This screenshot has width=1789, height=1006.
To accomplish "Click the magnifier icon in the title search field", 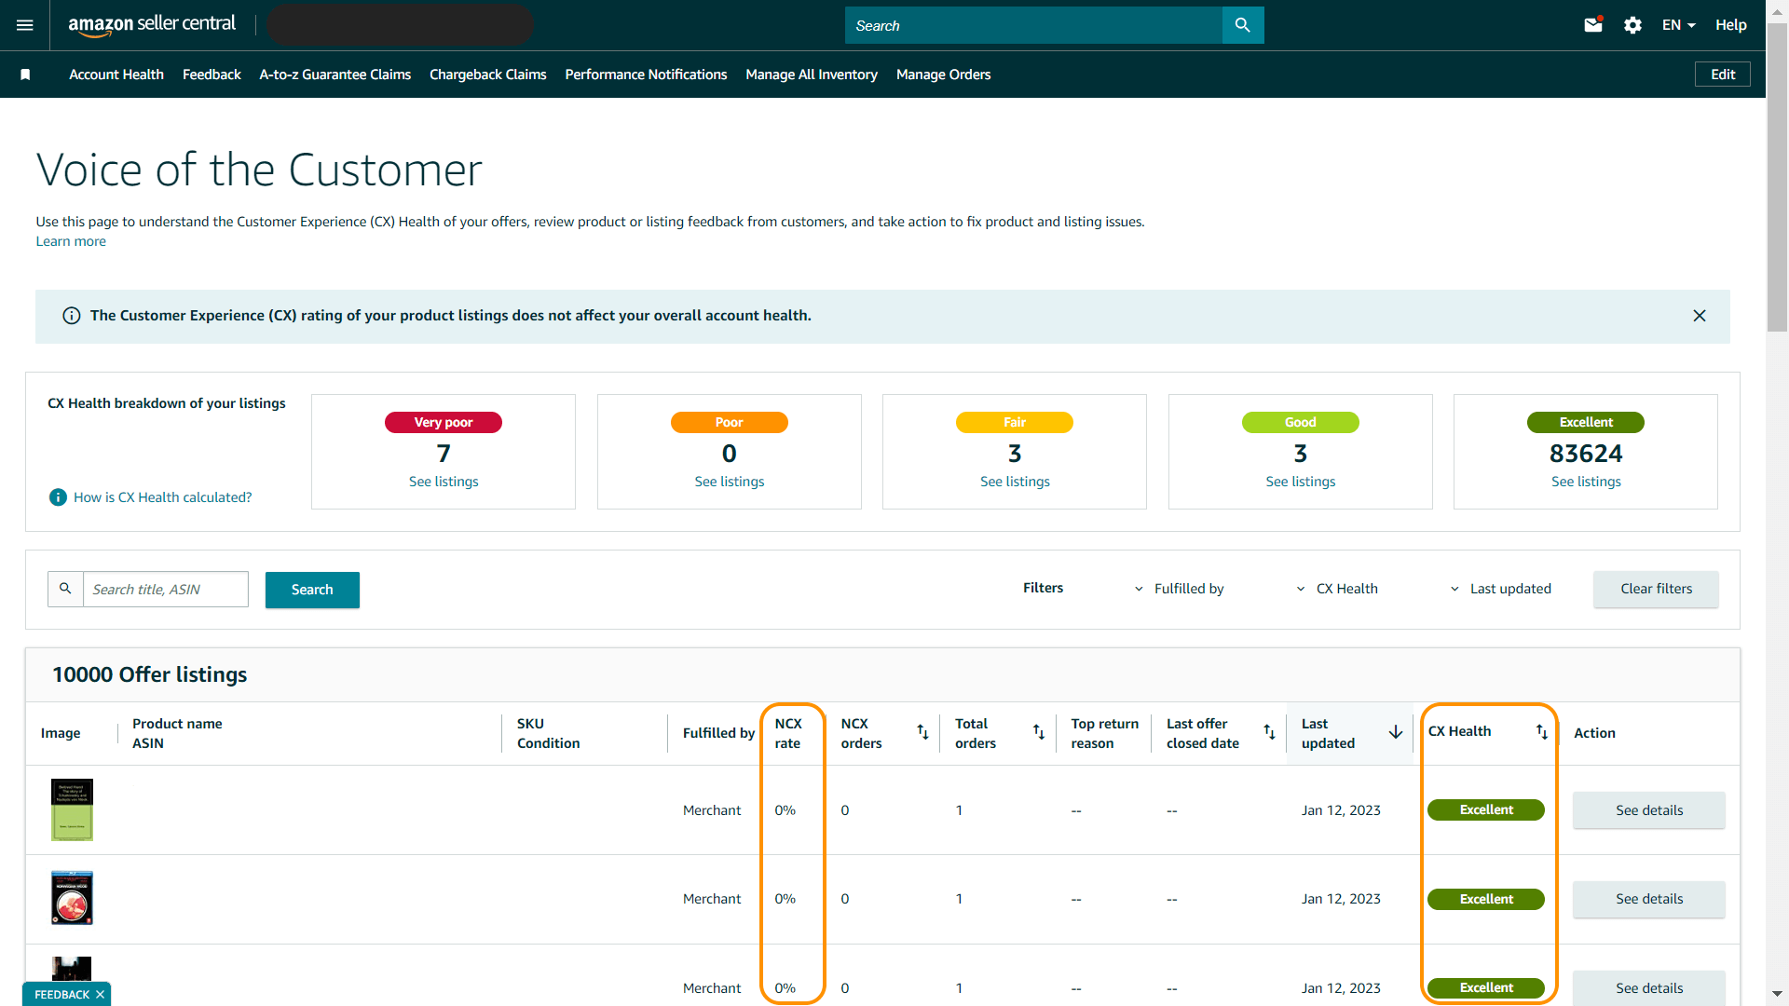I will [x=64, y=589].
